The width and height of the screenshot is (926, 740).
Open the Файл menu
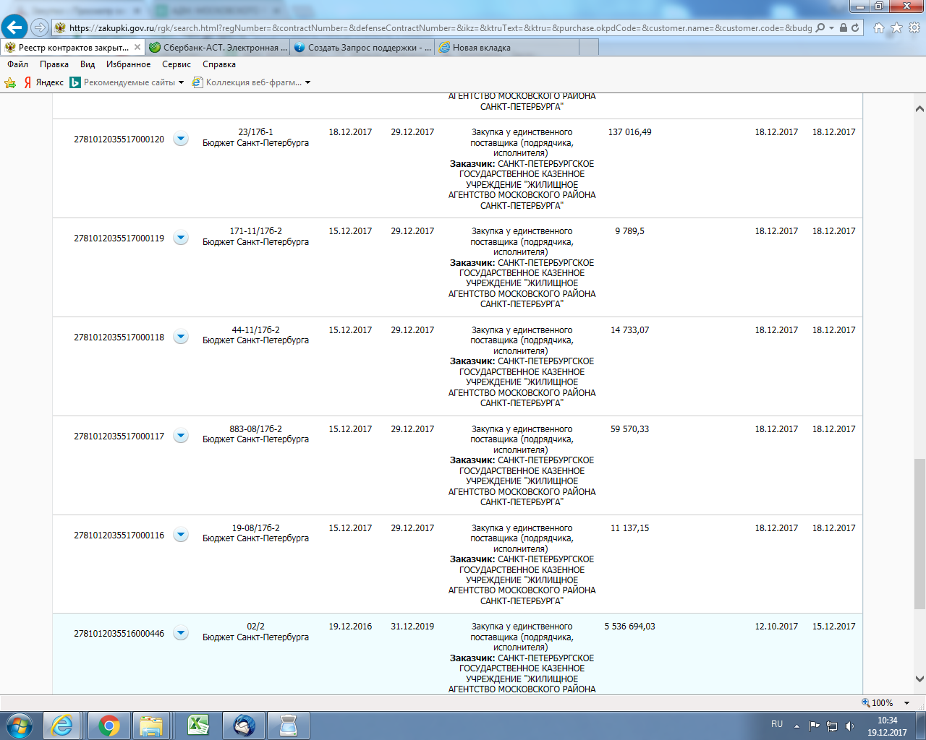tap(18, 64)
